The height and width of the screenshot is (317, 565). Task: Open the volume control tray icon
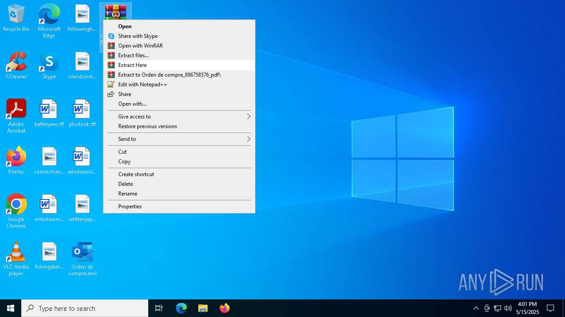point(508,308)
